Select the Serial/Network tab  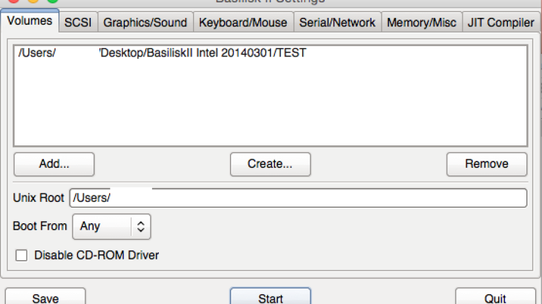click(337, 22)
